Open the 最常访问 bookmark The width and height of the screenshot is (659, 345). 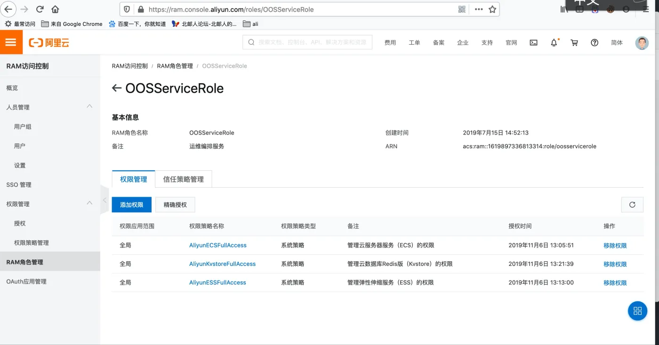20,24
